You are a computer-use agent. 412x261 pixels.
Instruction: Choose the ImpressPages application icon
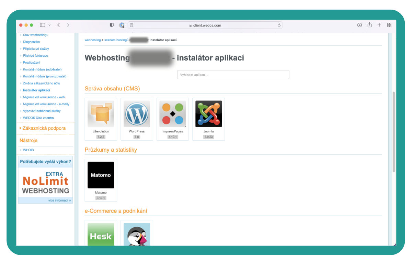tap(173, 114)
